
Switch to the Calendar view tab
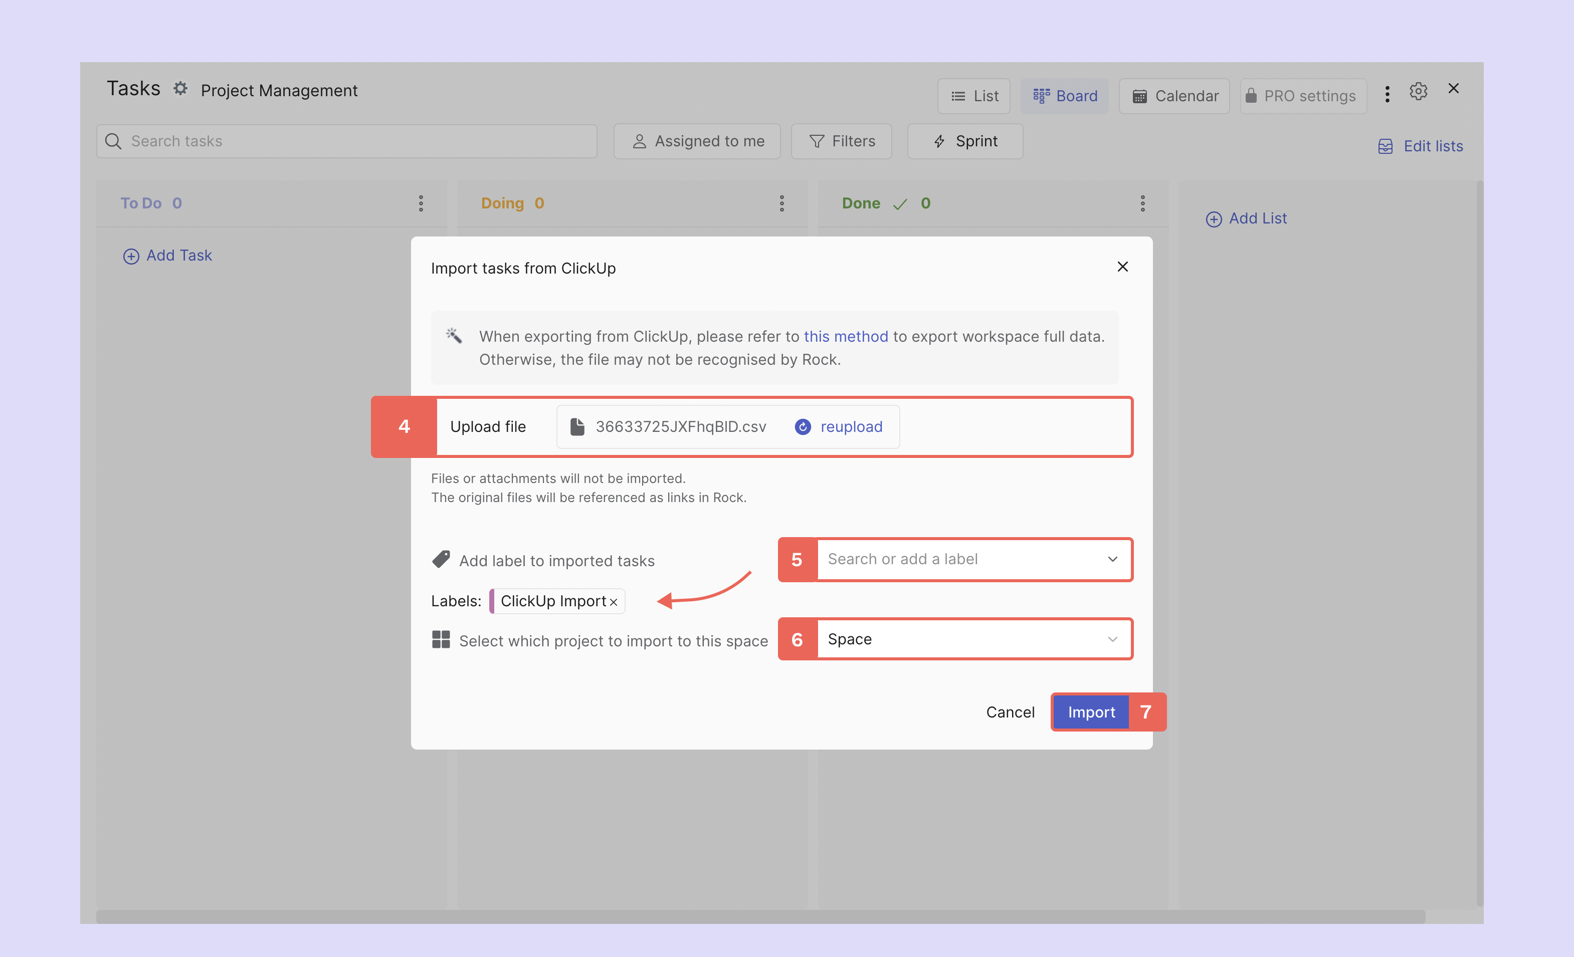pos(1174,96)
